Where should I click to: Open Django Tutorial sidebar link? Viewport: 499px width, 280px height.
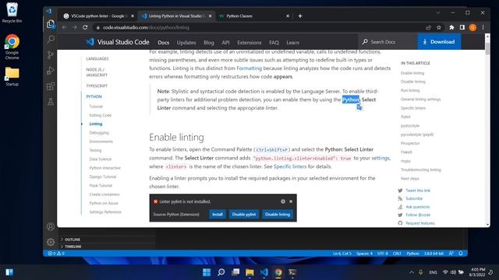coord(103,177)
